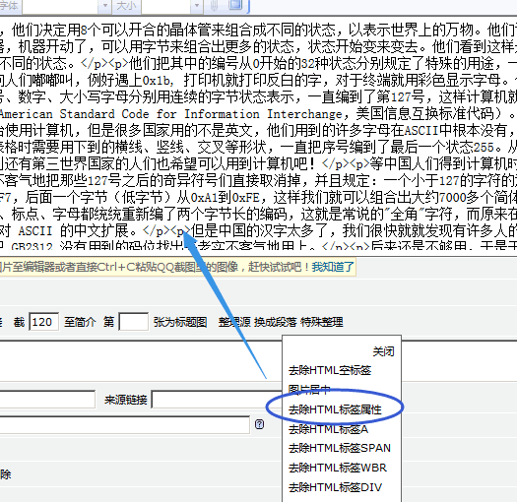Select 去除HTML标签DIV menu entry
The width and height of the screenshot is (517, 502).
[335, 487]
